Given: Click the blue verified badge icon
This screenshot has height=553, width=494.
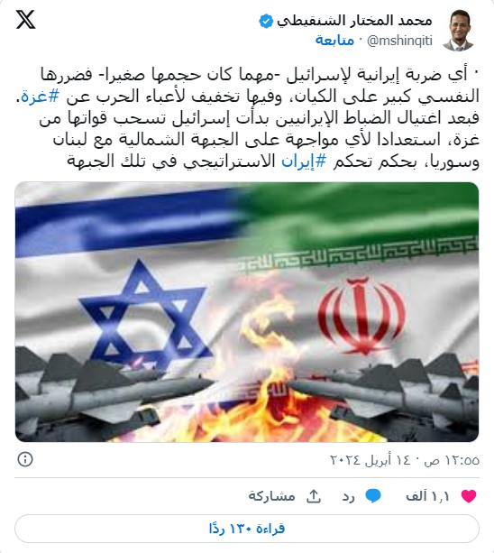Looking at the screenshot, I should (266, 21).
